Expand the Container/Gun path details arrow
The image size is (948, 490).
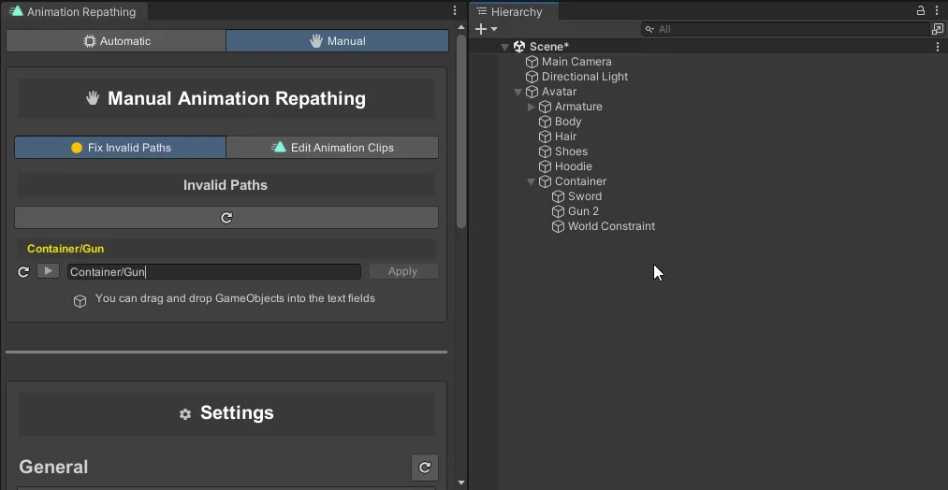(49, 271)
